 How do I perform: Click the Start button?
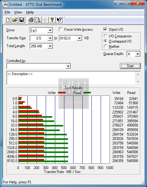pos(130,66)
